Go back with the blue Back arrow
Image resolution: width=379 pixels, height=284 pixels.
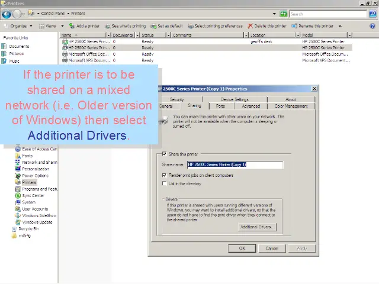(7, 14)
